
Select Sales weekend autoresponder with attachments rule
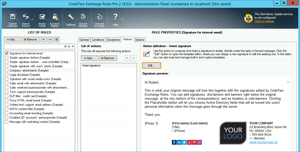point(40,87)
